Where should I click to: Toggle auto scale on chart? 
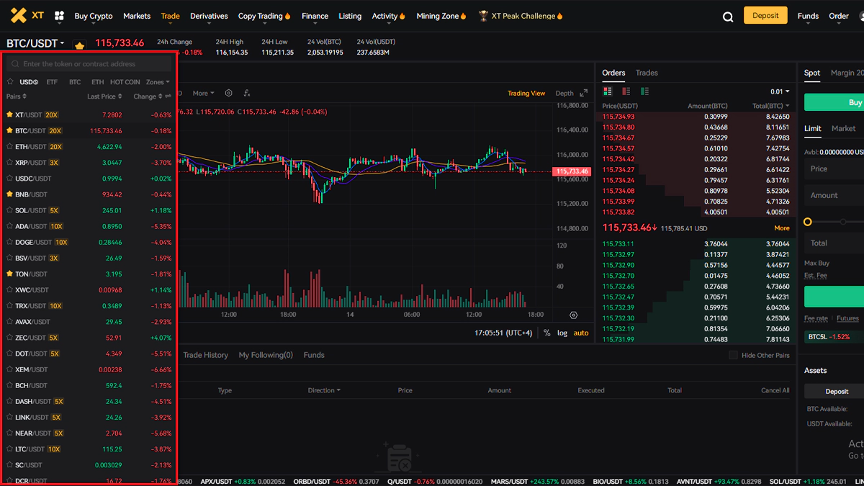[581, 333]
